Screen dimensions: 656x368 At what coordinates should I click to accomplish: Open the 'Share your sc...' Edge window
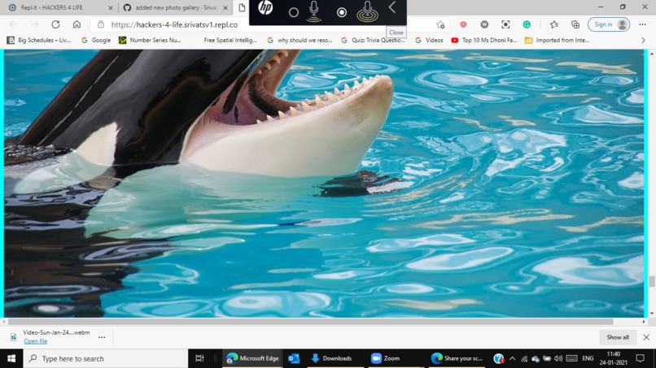457,358
